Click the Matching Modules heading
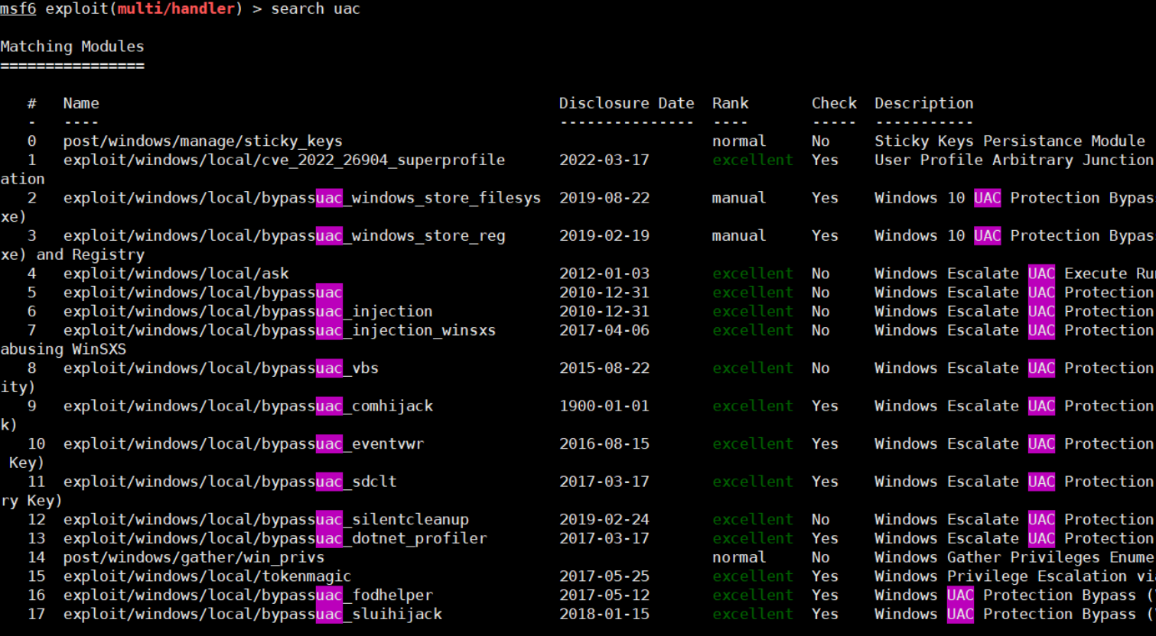This screenshot has height=636, width=1156. [x=72, y=47]
